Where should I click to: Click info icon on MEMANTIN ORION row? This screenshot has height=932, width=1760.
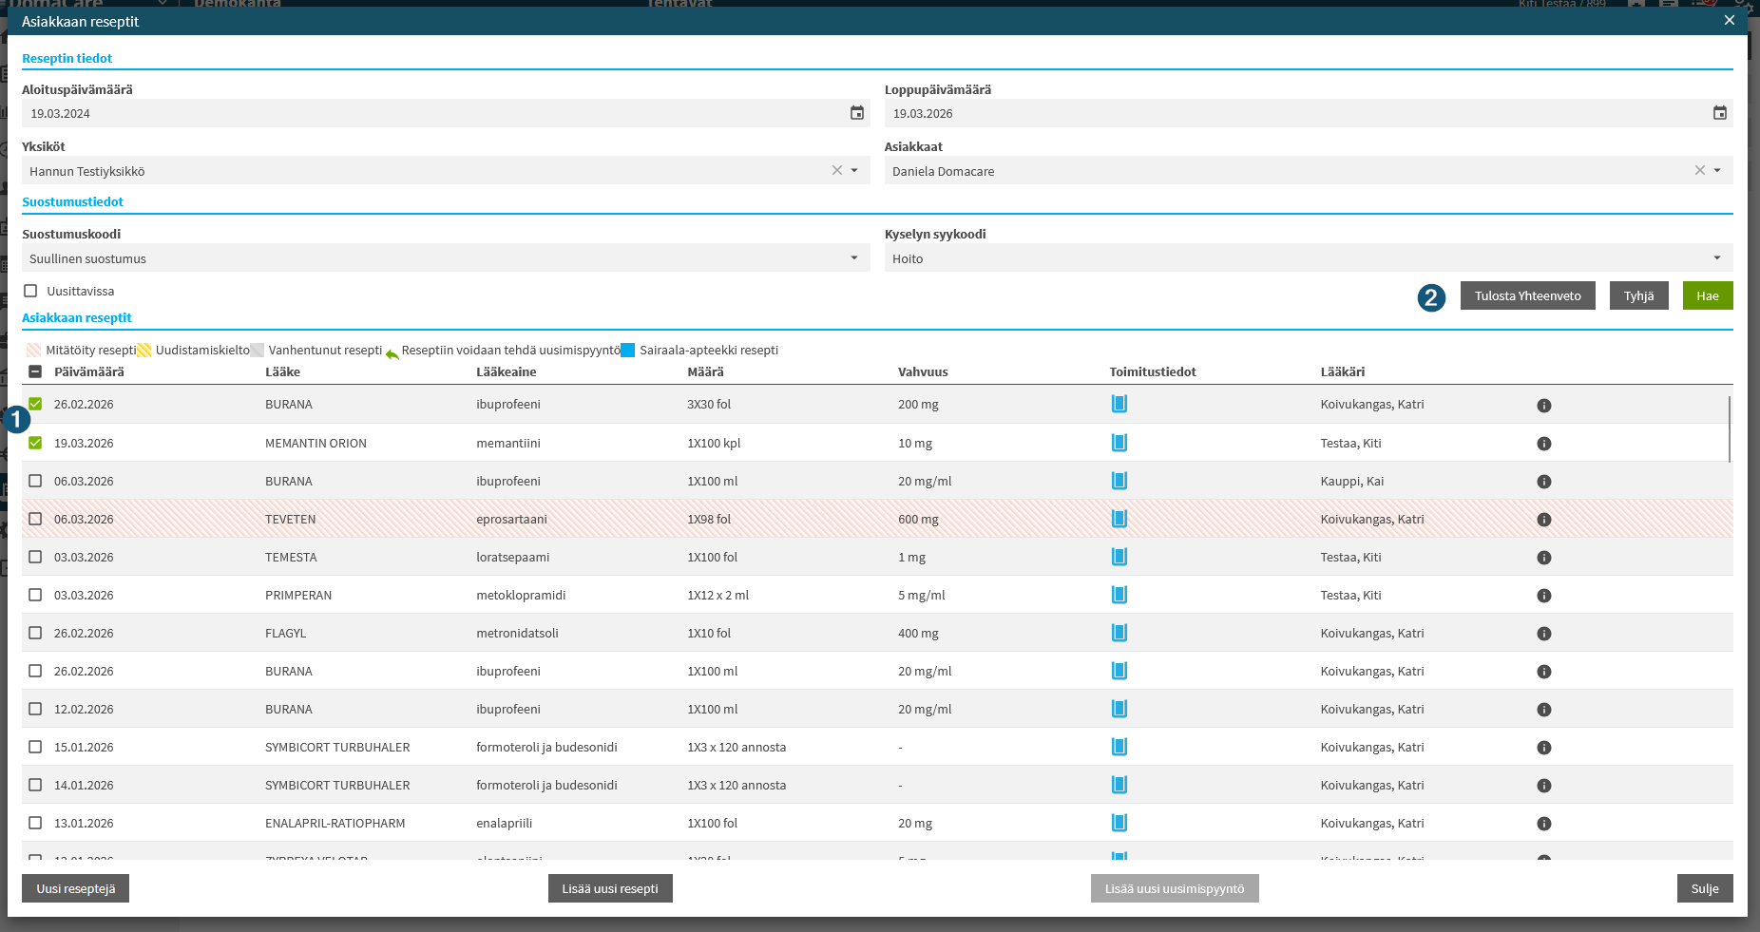(1544, 444)
